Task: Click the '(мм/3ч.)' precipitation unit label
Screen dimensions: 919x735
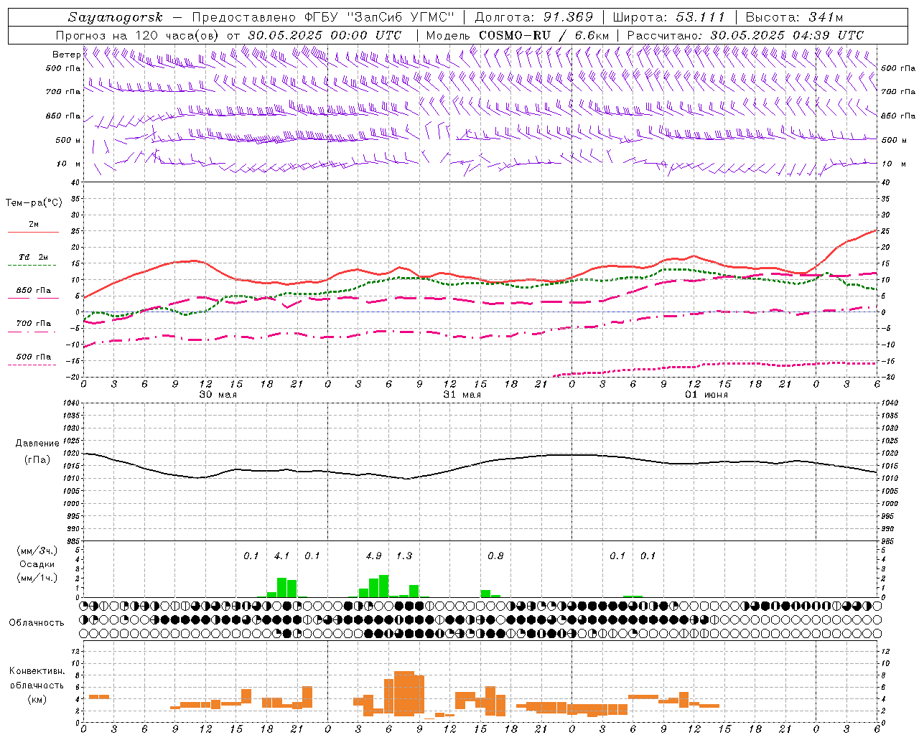Action: pos(37,551)
